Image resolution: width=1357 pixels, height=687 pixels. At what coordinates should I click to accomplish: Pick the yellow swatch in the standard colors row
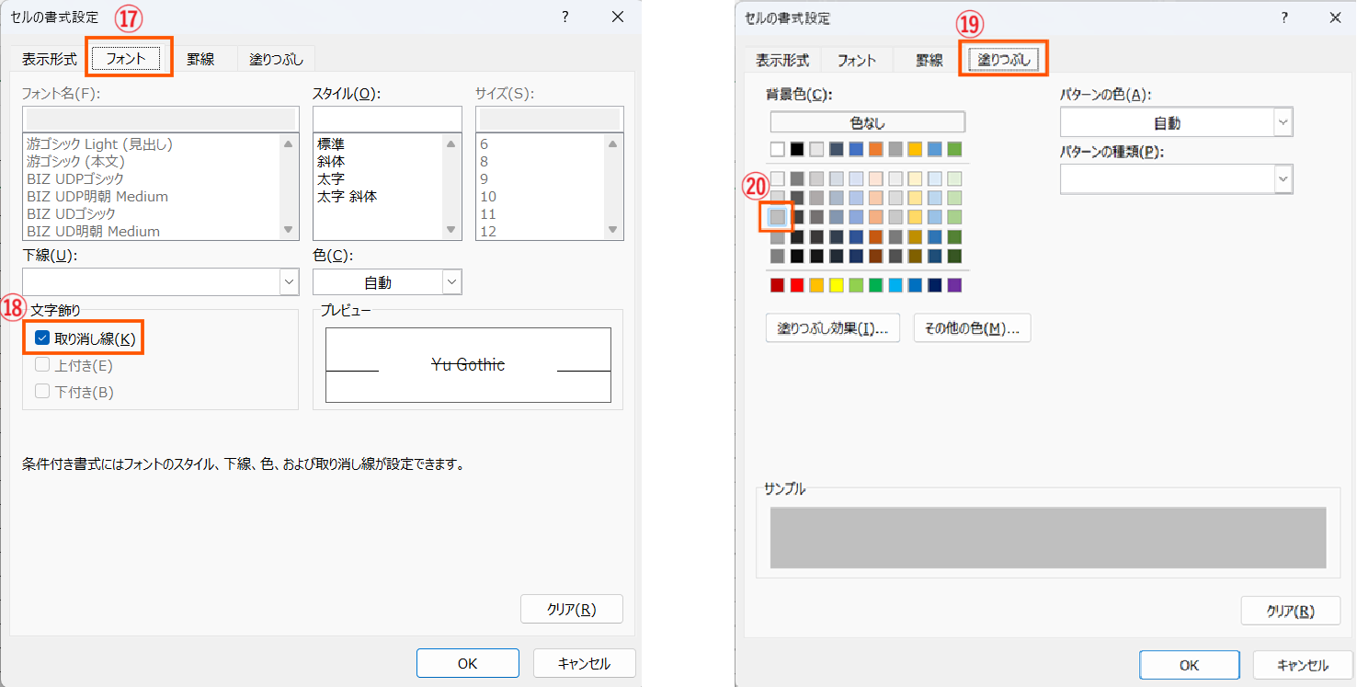tap(837, 285)
